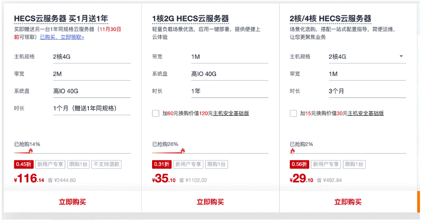This screenshot has height=222, width=421.
Task: Click the 0.31折 discount badge
Action: click(x=162, y=164)
